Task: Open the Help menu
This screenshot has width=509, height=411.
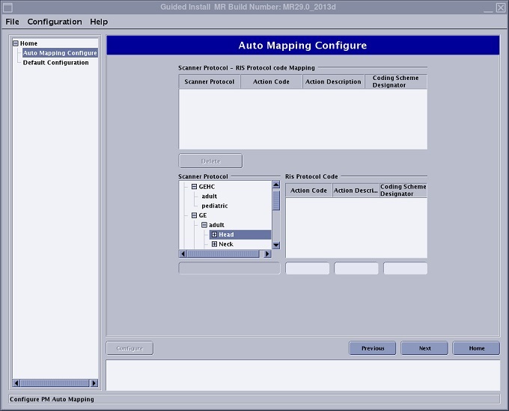Action: 99,22
